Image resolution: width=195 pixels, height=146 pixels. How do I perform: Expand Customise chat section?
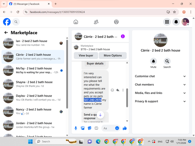[x=160, y=76]
